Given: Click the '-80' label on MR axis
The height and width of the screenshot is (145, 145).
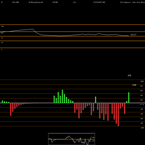Looking at the screenshot, I should [x=142, y=123].
